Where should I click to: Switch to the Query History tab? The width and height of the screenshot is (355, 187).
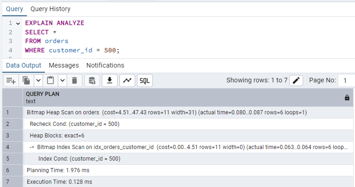(x=50, y=9)
